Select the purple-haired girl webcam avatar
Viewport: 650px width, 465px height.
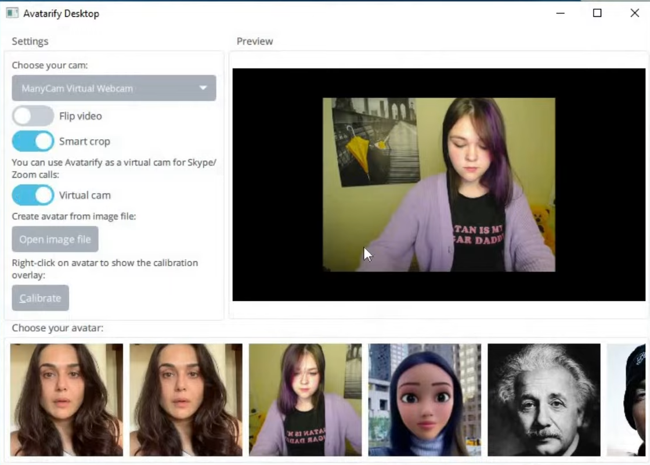305,399
